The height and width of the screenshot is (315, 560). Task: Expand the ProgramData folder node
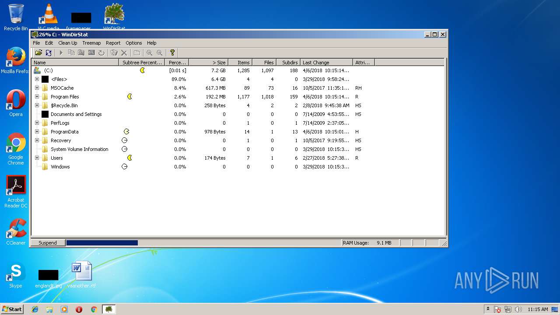tap(37, 132)
